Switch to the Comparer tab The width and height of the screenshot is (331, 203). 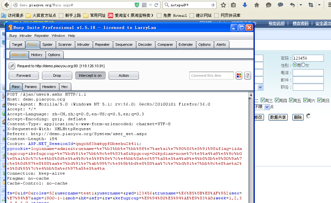point(165,44)
